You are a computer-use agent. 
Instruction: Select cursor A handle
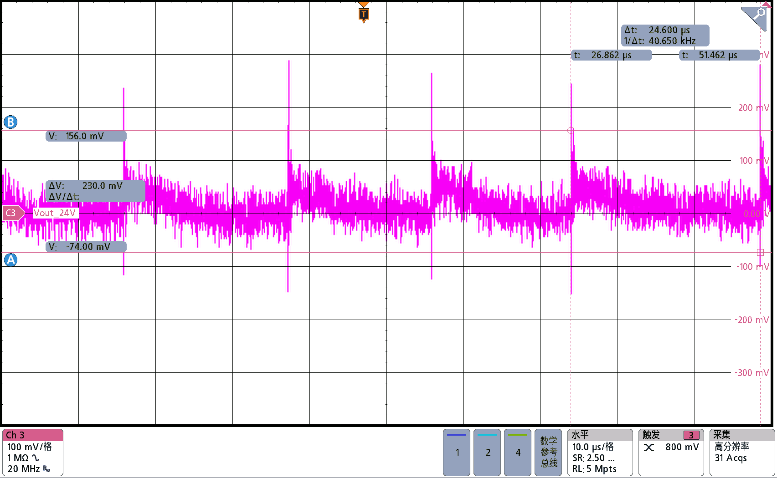click(10, 260)
